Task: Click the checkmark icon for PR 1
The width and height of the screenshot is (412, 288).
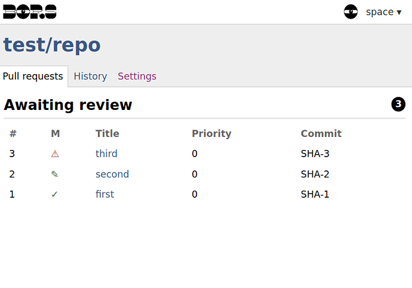Action: (x=55, y=194)
